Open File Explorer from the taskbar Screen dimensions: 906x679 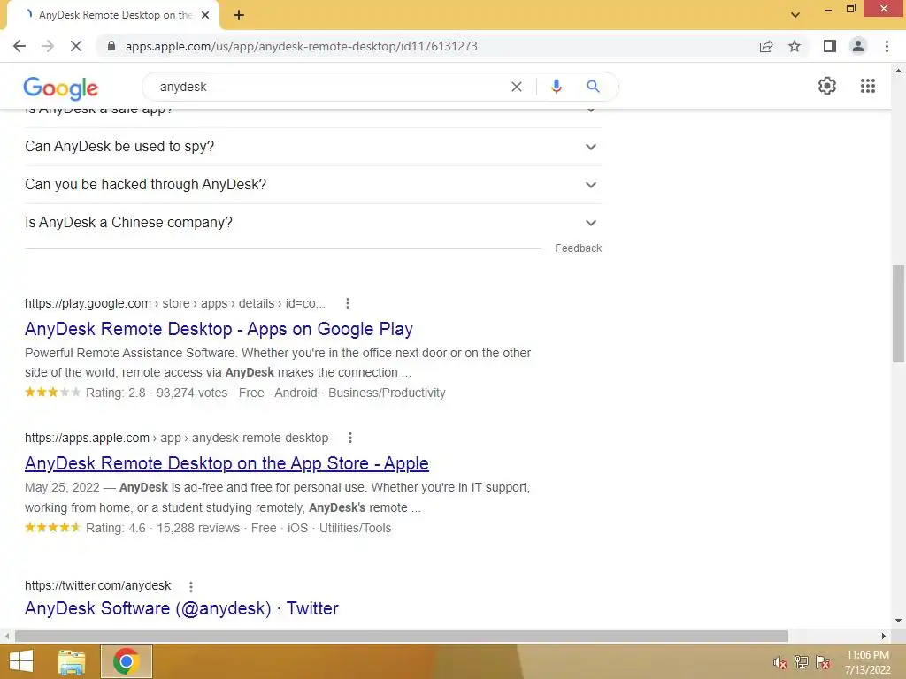point(72,661)
